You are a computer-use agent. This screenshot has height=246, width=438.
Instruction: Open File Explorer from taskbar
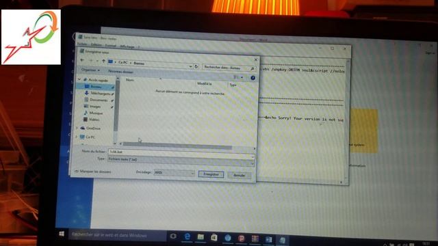[x=201, y=237]
